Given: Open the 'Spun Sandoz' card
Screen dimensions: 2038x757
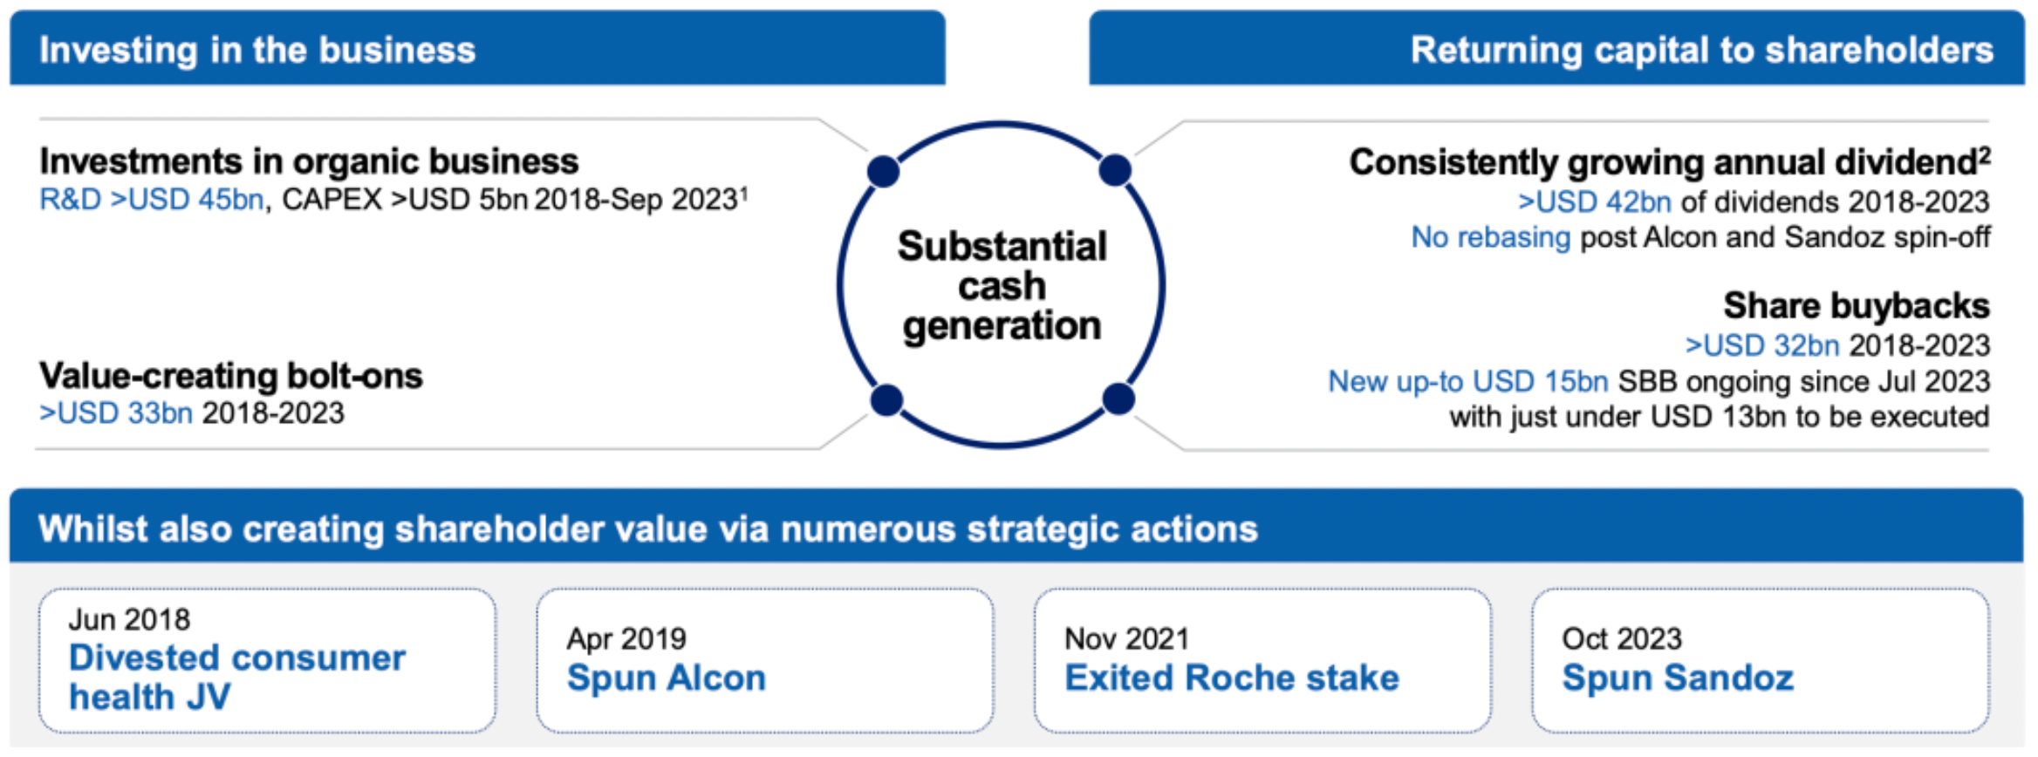Looking at the screenshot, I should 1760,660.
